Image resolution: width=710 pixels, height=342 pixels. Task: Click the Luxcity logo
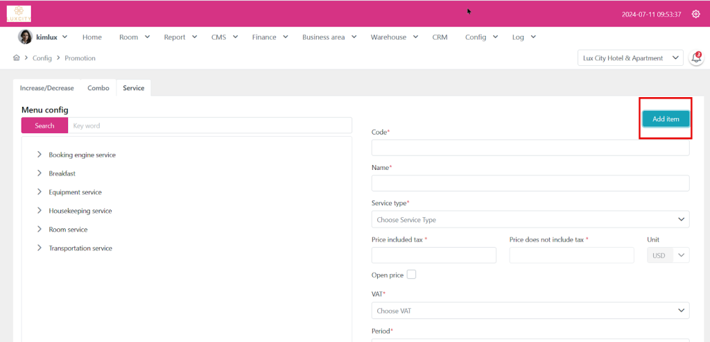pyautogui.click(x=19, y=13)
